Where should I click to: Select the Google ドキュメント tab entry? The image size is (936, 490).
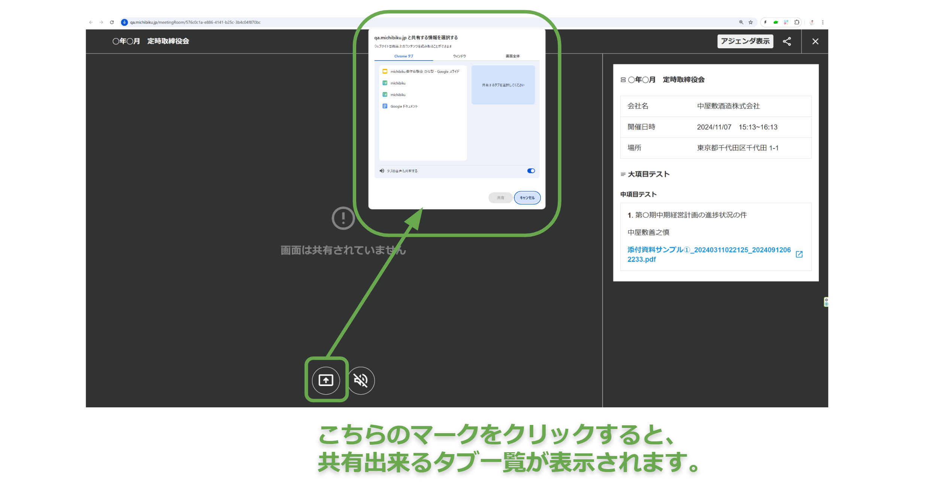(403, 107)
